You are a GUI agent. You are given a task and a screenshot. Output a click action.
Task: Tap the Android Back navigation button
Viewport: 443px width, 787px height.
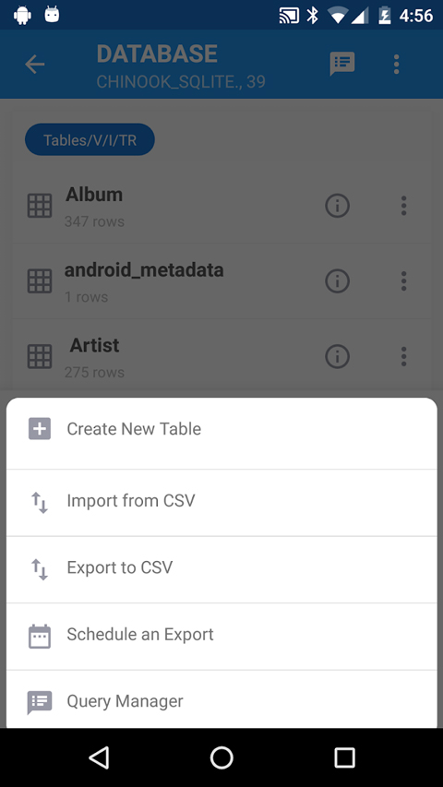(99, 757)
